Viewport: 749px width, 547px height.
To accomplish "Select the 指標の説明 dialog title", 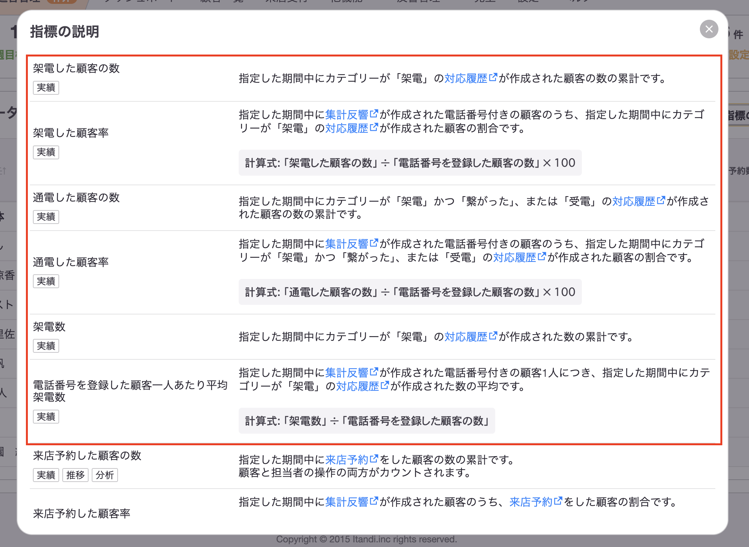I will [65, 31].
